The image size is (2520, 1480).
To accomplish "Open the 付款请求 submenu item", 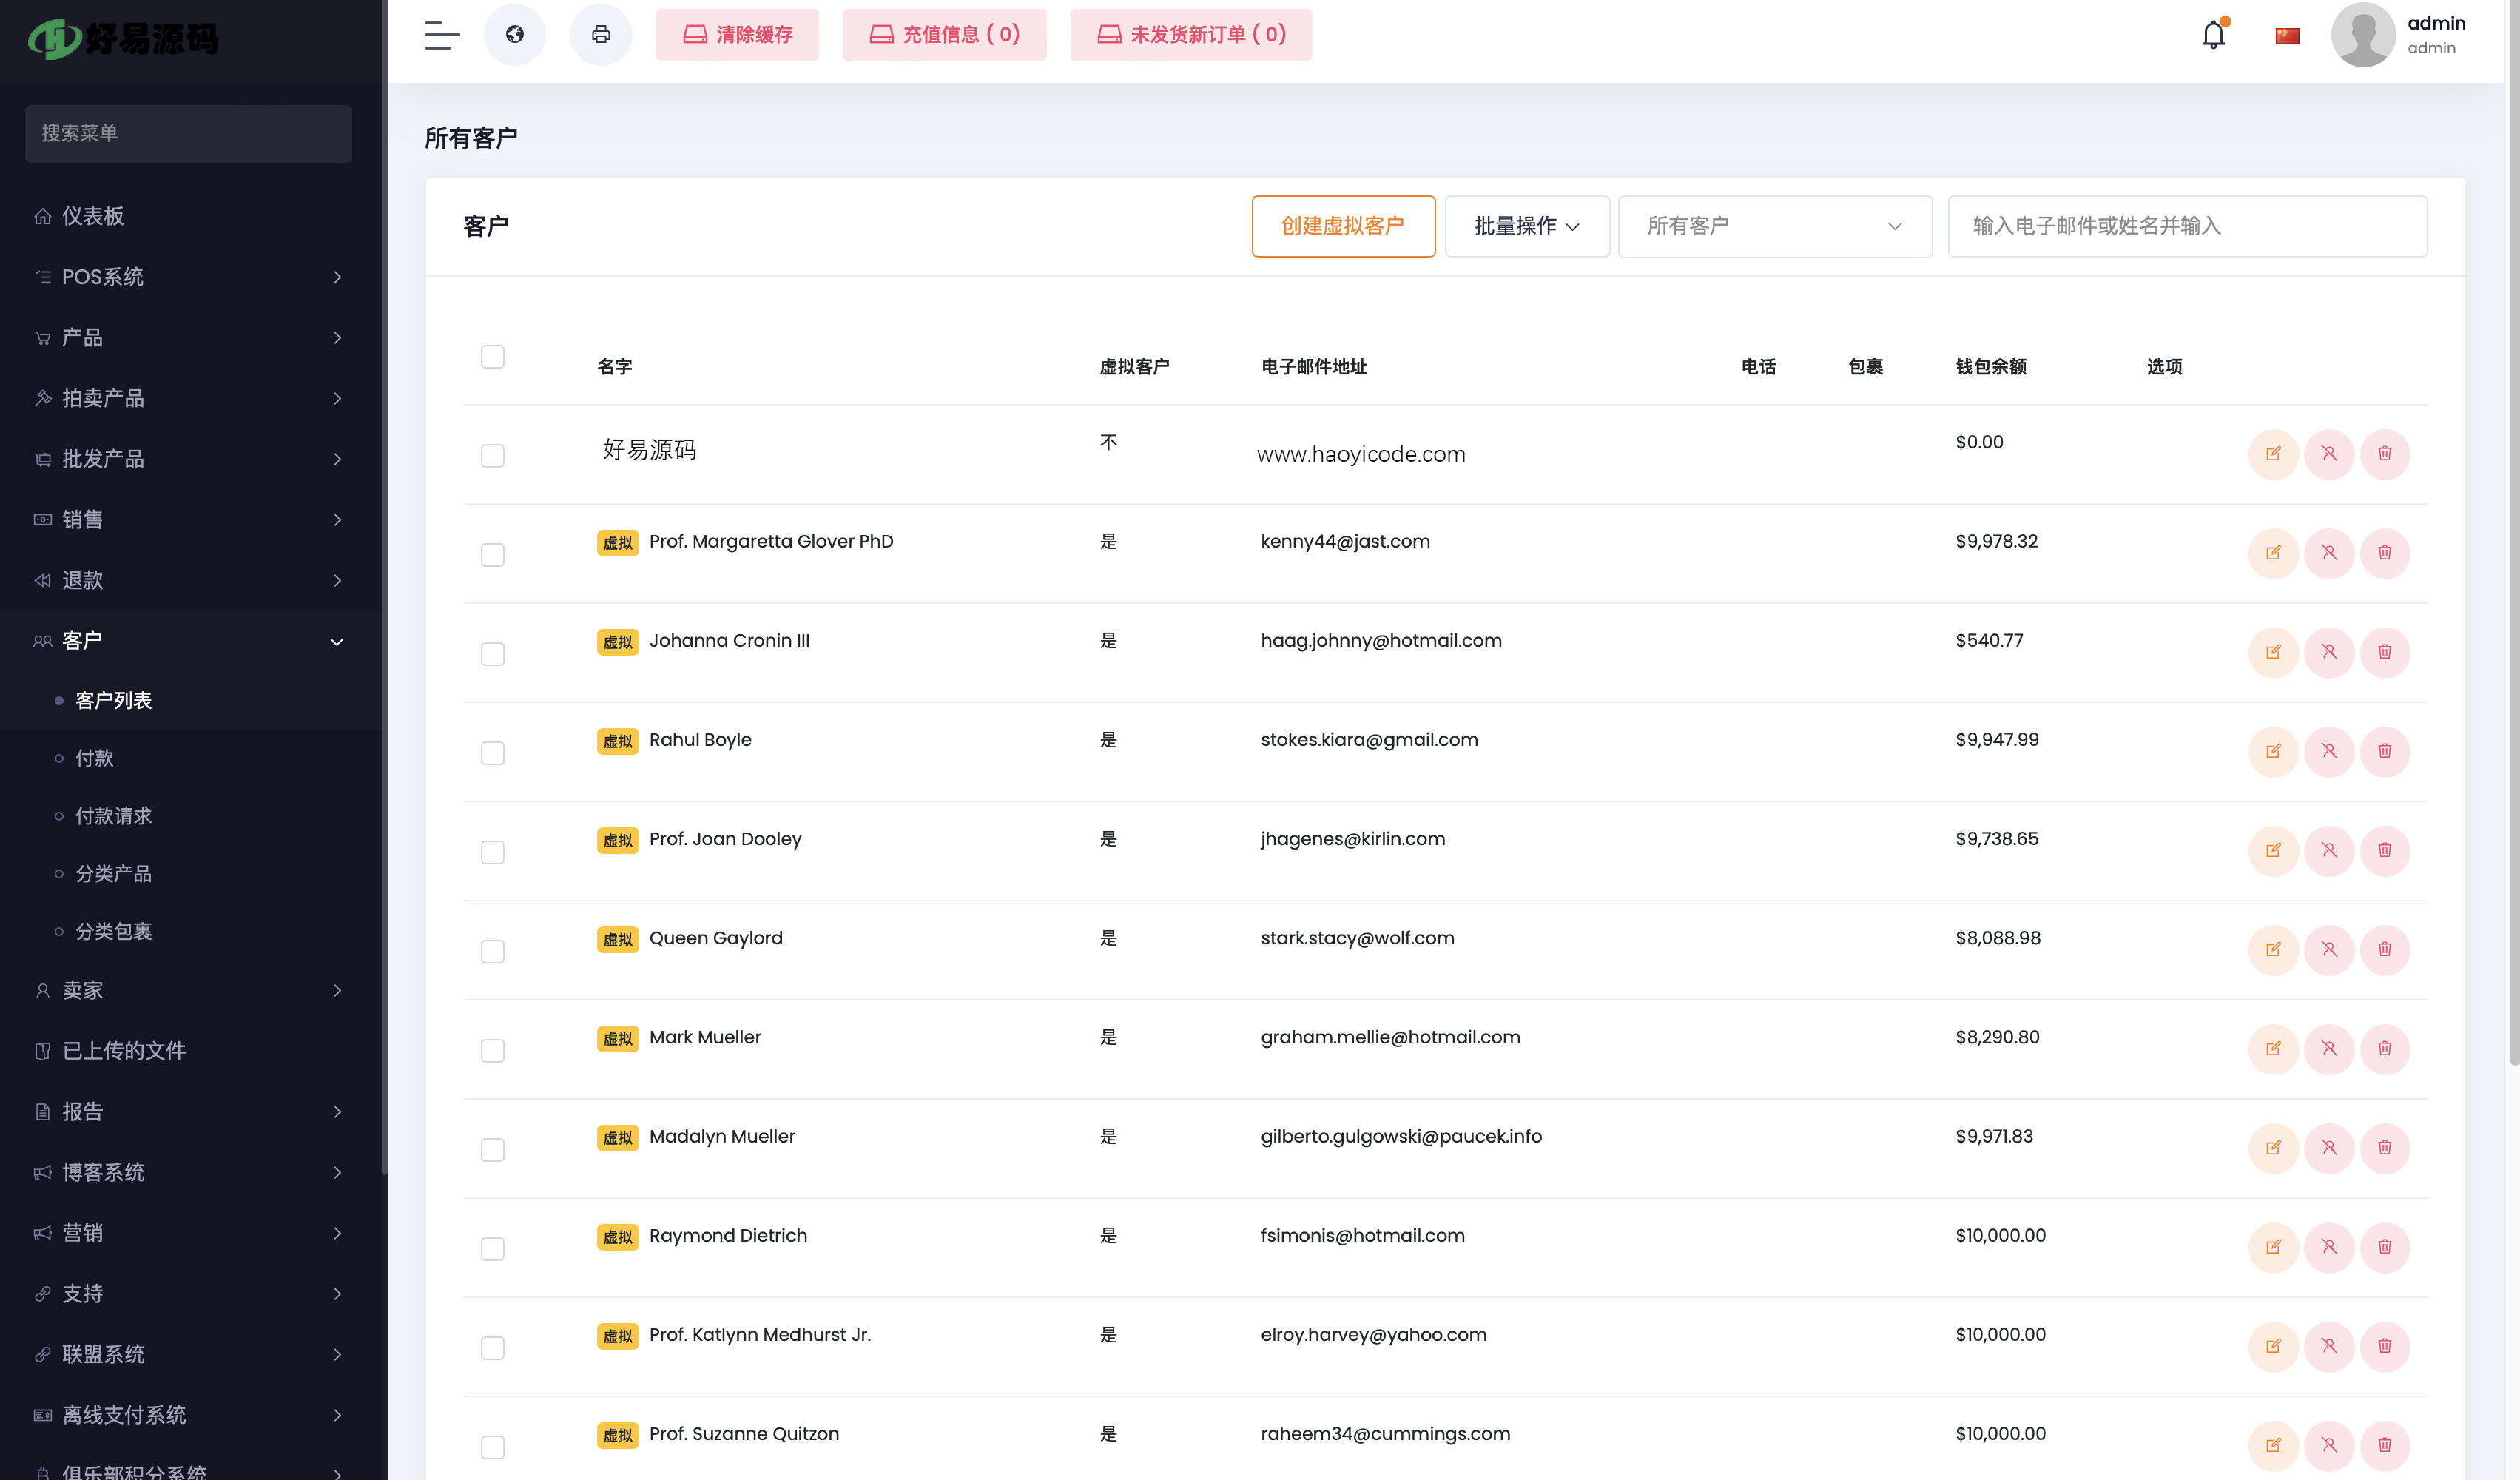I will [x=113, y=816].
